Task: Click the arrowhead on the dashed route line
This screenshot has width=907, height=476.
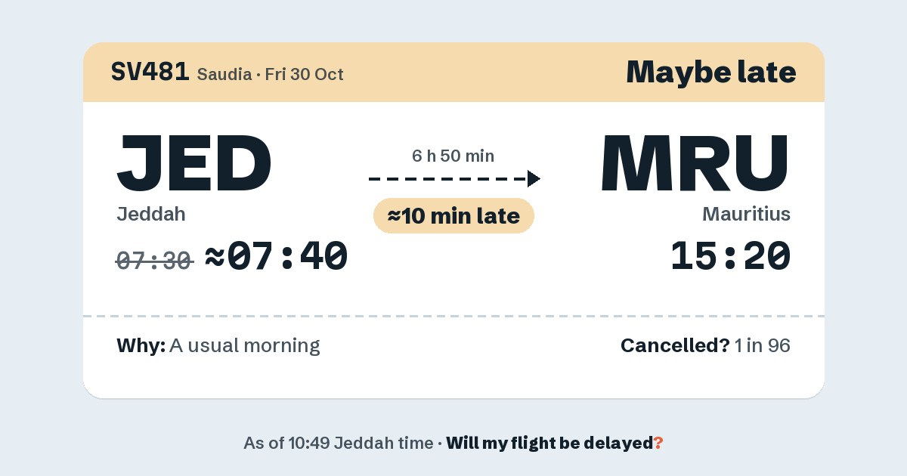Action: (x=534, y=178)
